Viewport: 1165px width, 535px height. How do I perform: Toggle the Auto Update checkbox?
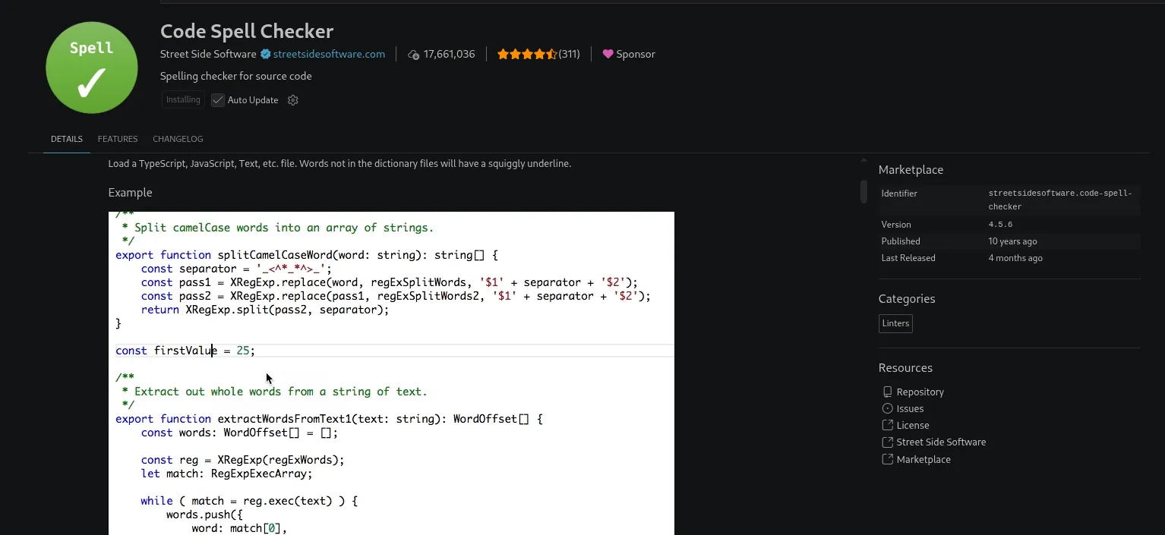point(218,100)
